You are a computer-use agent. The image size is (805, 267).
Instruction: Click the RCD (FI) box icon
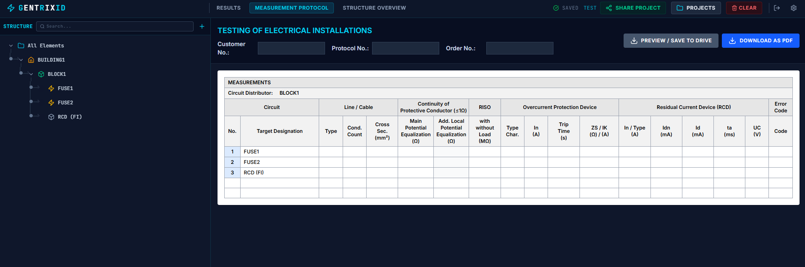click(x=51, y=117)
